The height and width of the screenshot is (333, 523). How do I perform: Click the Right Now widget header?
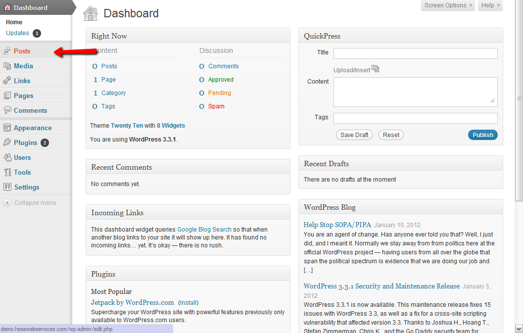click(x=188, y=36)
